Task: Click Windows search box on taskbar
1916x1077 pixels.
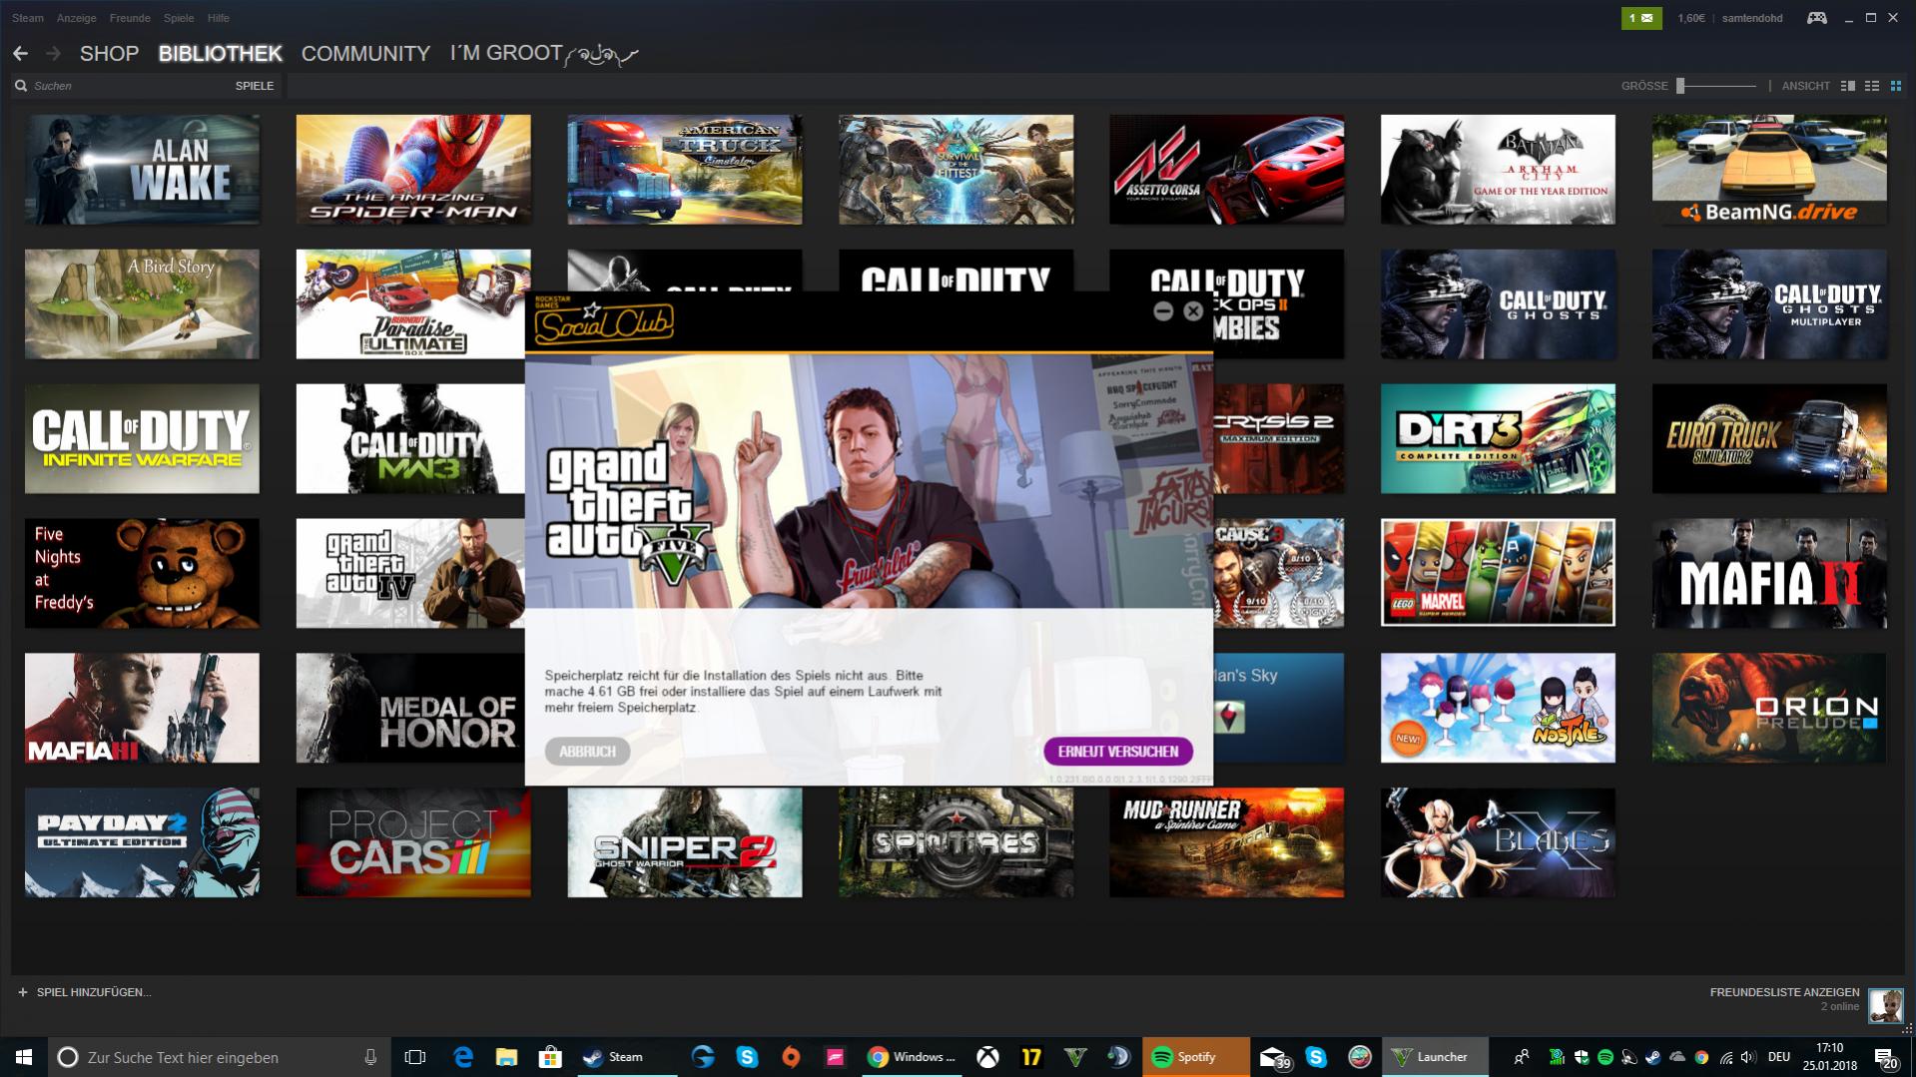Action: click(220, 1057)
